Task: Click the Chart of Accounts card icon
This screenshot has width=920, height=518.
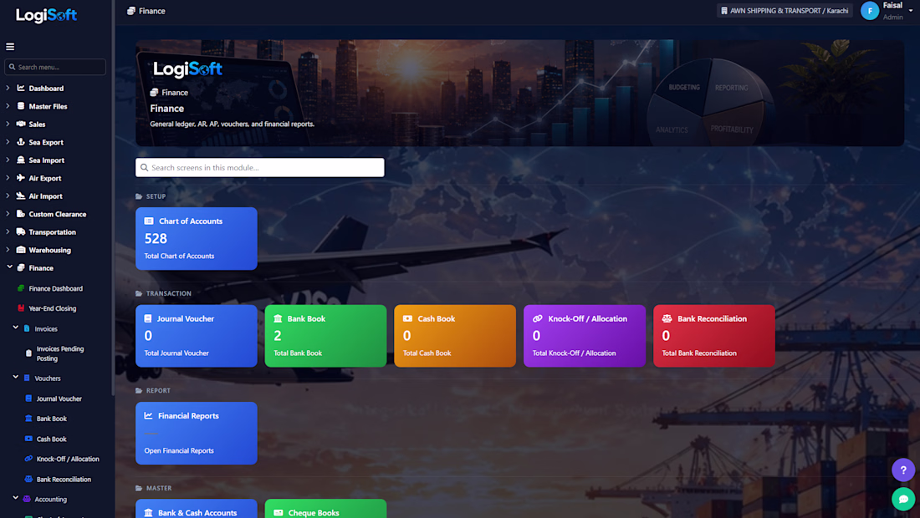Action: pyautogui.click(x=149, y=221)
